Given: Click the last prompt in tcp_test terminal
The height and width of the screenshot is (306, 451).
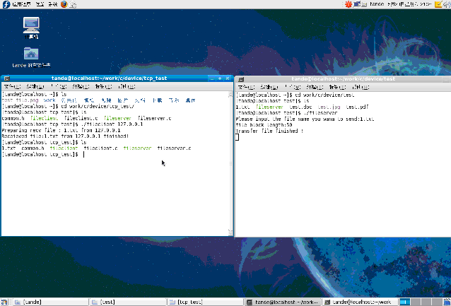Looking at the screenshot, I should tap(40, 154).
